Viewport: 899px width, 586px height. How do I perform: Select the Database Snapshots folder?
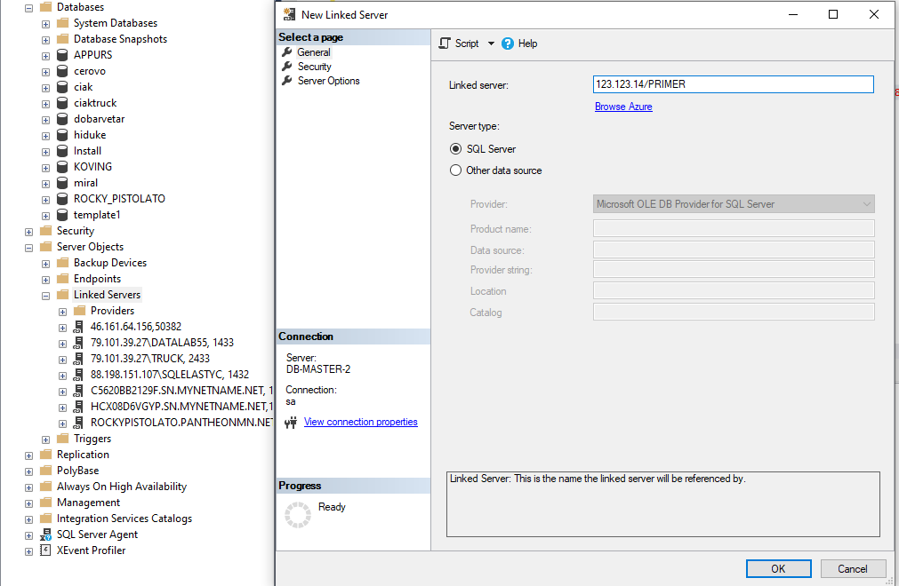(120, 39)
